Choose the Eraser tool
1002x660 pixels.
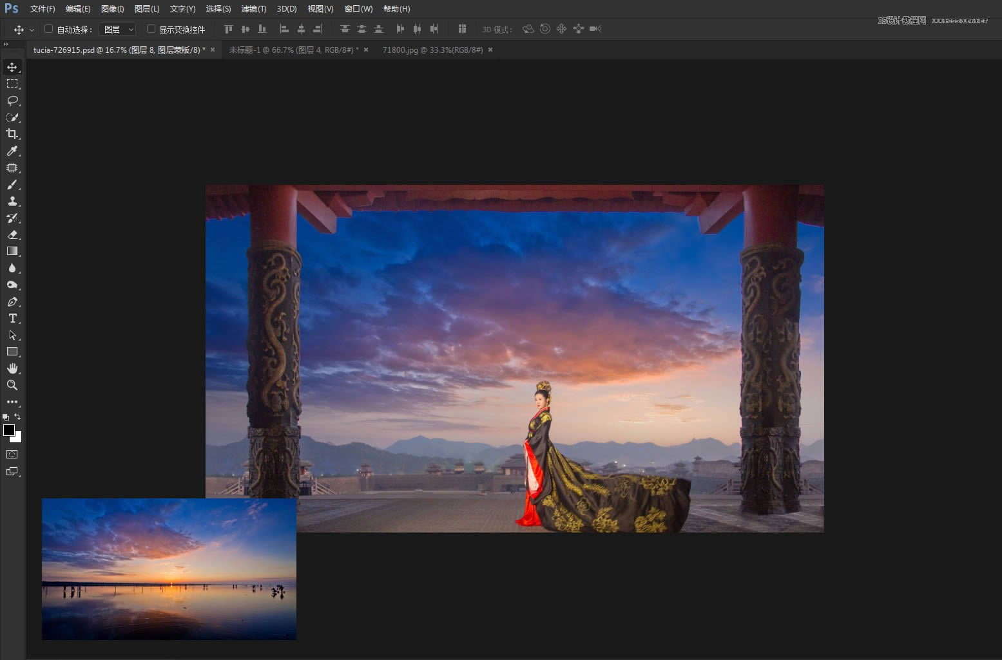click(12, 234)
